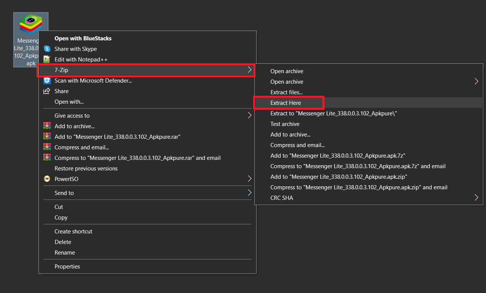
Task: Click the Notepad++ icon in the context menu
Action: (x=47, y=59)
